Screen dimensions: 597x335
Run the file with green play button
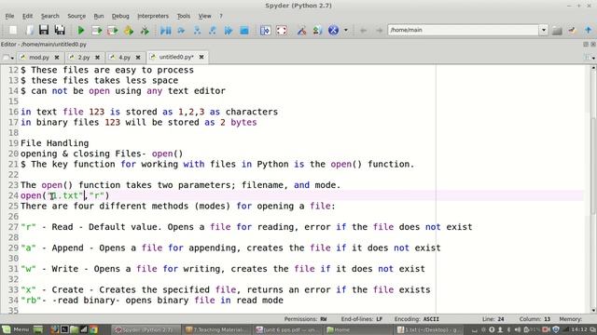[x=81, y=31]
